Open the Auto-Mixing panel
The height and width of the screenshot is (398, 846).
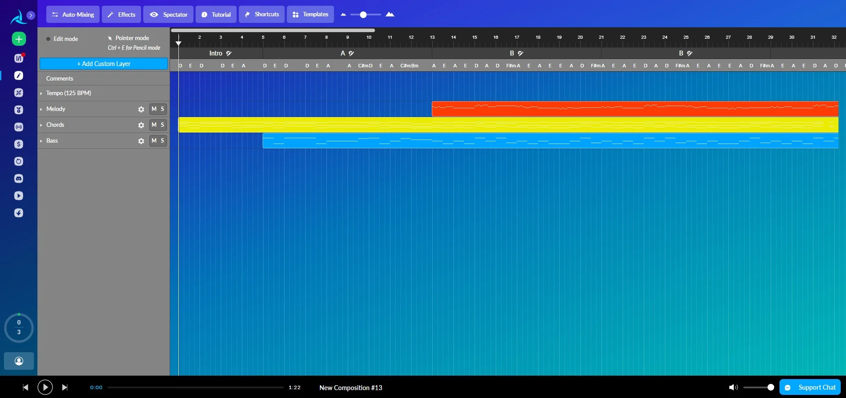73,15
